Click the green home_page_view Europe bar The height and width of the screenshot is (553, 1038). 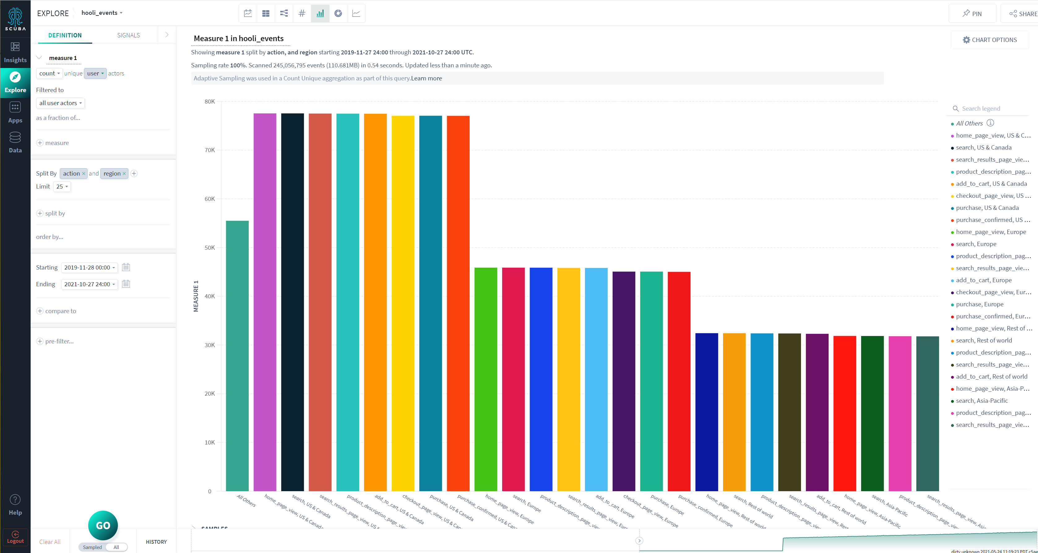click(x=485, y=379)
